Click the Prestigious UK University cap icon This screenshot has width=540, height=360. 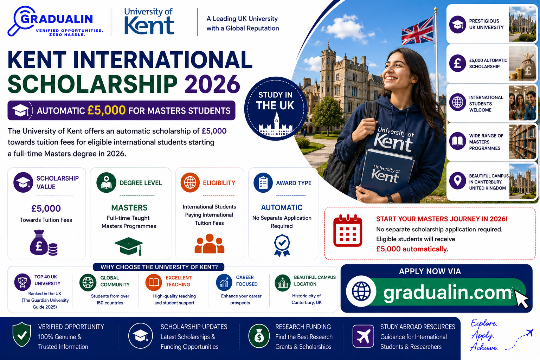[x=457, y=25]
